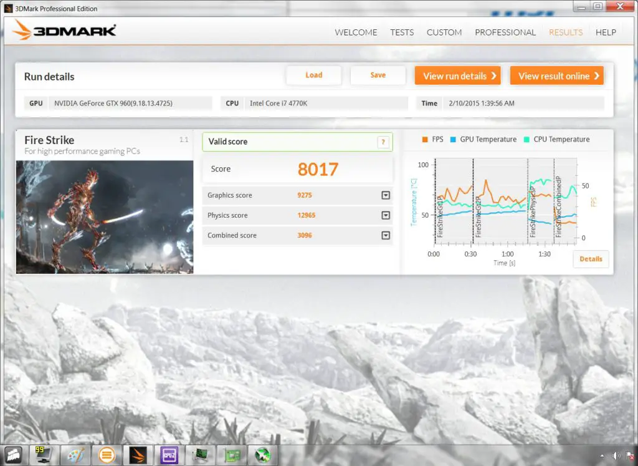Open the Corsair sail icon in the taskbar
The width and height of the screenshot is (638, 466).
tap(13, 455)
